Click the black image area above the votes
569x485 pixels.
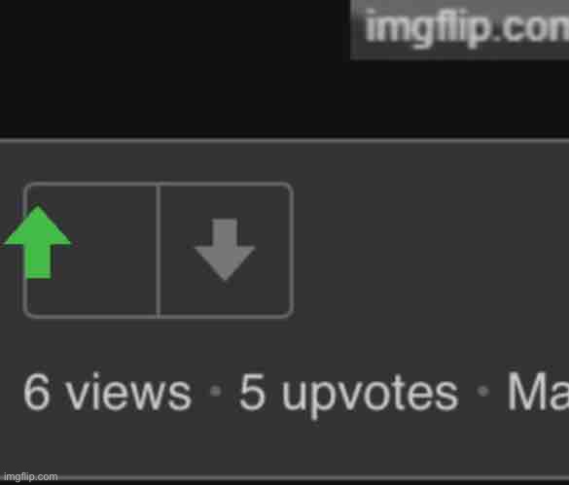point(174,69)
